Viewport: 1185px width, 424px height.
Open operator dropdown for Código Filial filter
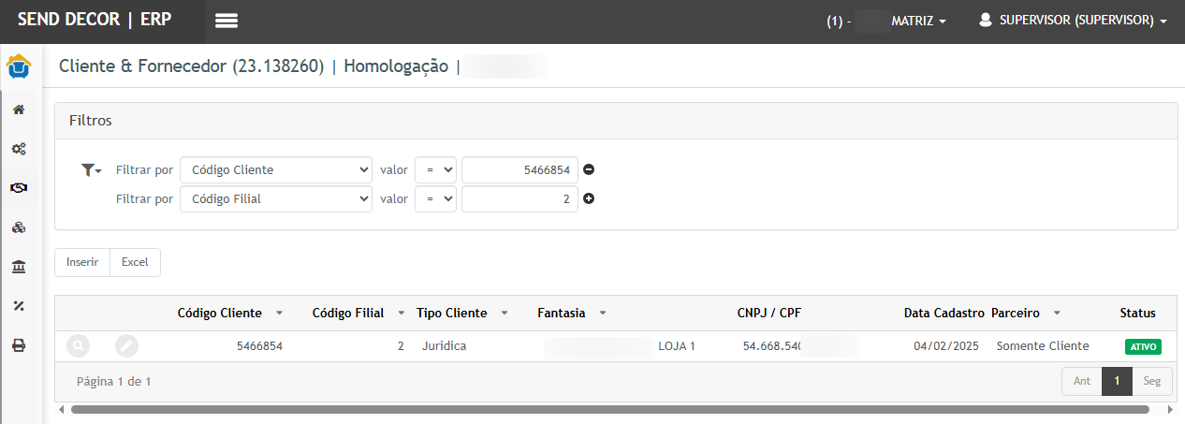[x=435, y=198]
